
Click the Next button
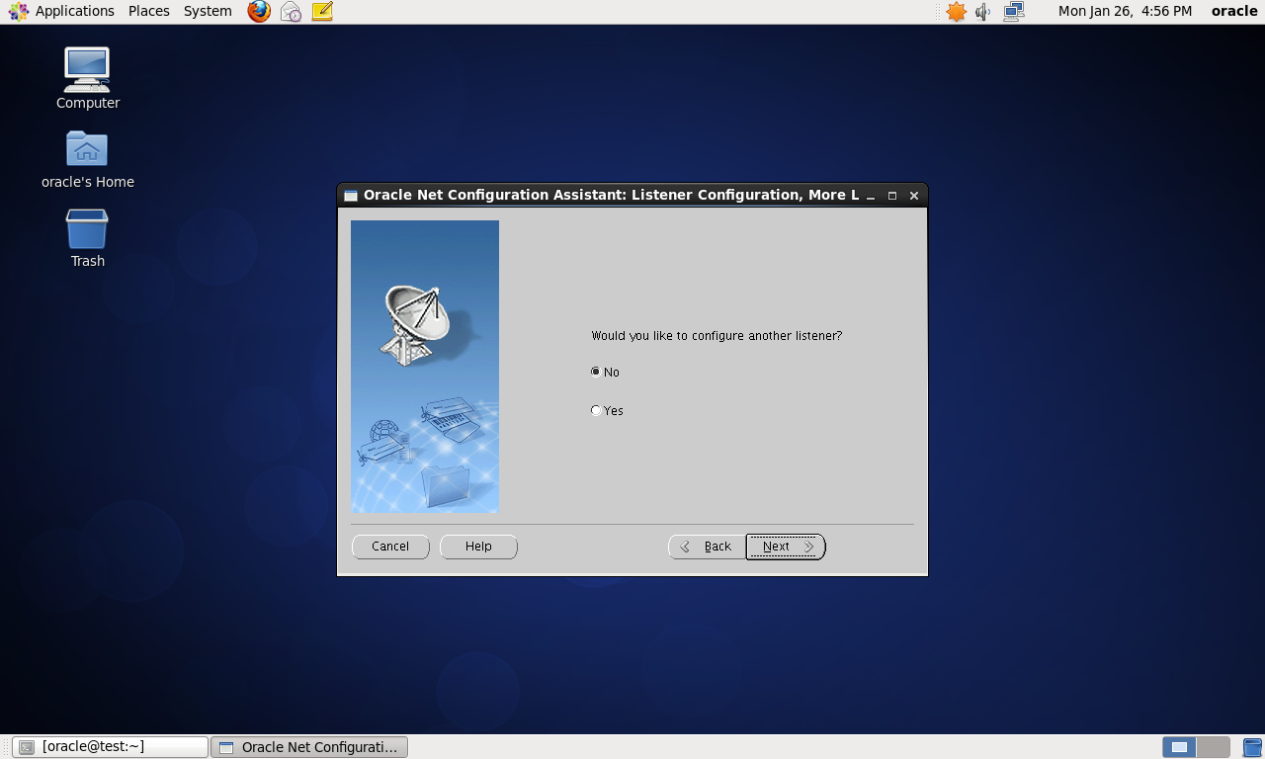tap(786, 547)
